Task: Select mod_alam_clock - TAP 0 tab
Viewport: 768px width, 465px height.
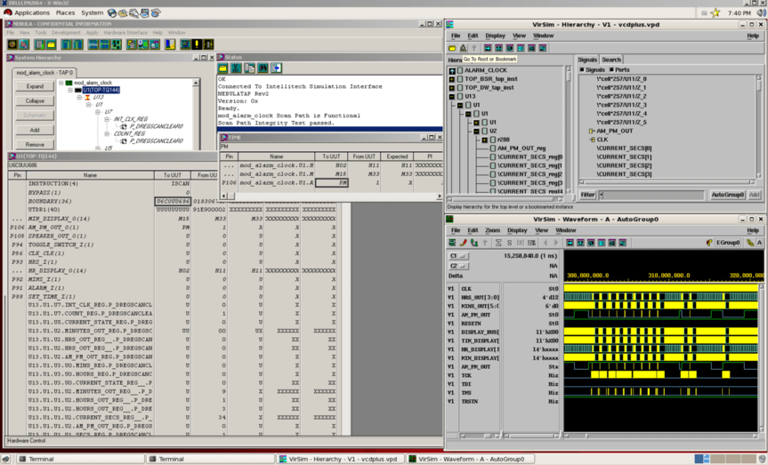Action: point(44,72)
